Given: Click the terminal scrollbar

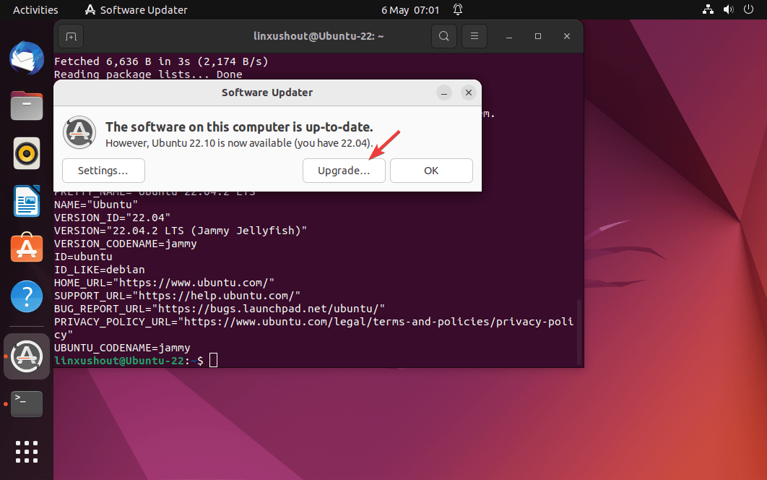Looking at the screenshot, I should (x=580, y=331).
